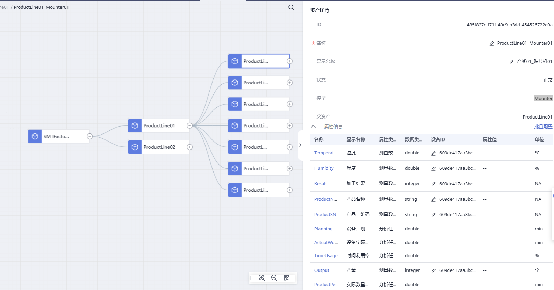
Task: Click the ProductLine02 node cube icon
Action: point(135,147)
